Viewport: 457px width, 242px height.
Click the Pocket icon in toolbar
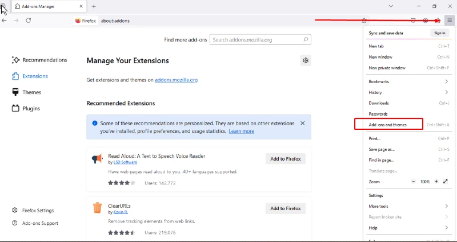[x=413, y=20]
